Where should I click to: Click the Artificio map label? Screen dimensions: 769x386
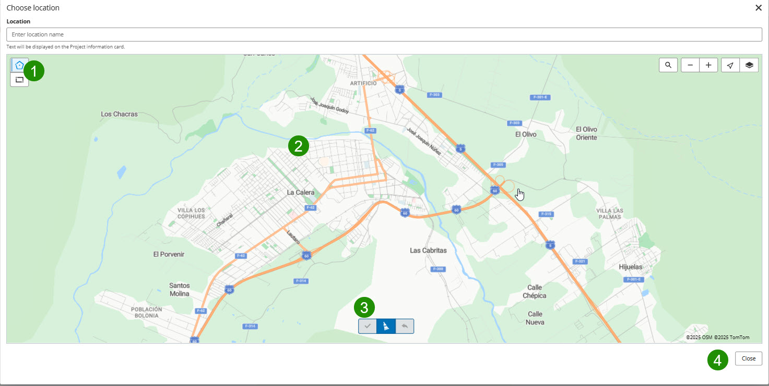click(x=363, y=83)
